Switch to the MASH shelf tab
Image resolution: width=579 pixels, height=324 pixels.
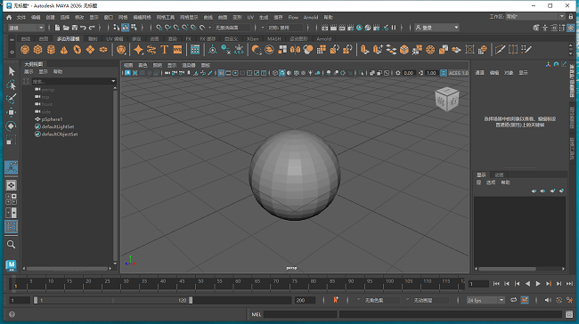274,39
